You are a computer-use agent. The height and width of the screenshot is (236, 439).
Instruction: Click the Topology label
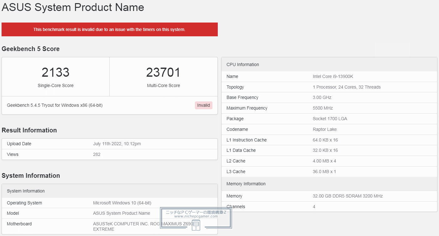tap(235, 87)
